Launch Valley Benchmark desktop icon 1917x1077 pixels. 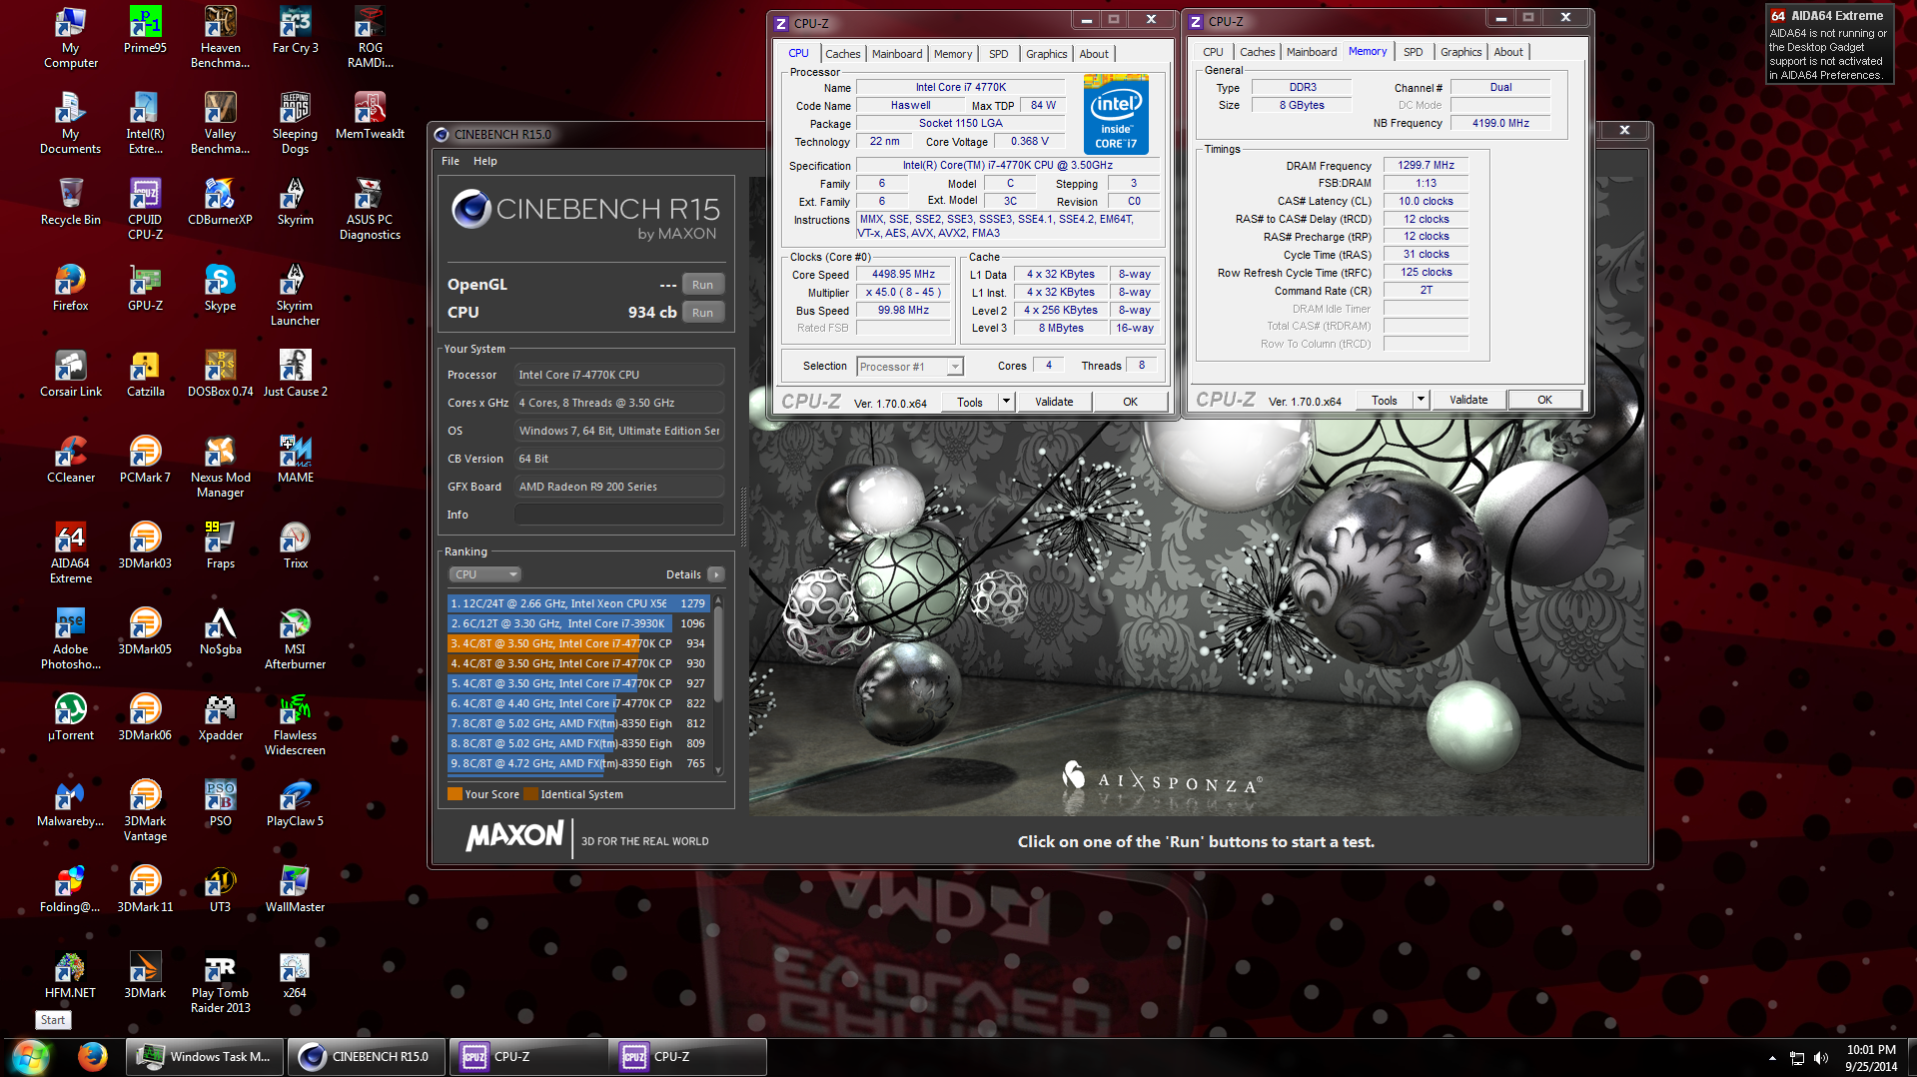[x=220, y=123]
